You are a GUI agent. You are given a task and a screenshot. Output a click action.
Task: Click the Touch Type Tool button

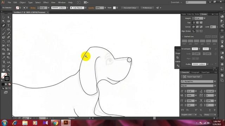[192, 77]
